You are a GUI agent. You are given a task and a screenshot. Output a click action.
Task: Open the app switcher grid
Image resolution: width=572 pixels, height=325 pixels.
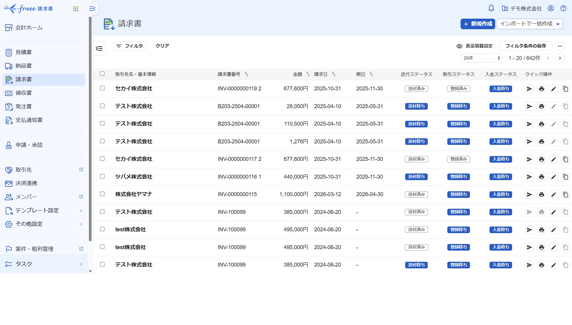[x=76, y=8]
